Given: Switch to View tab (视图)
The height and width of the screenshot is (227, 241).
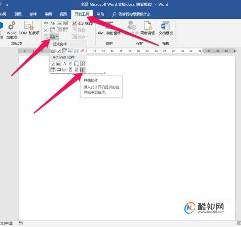Looking at the screenshot, I should [63, 14].
